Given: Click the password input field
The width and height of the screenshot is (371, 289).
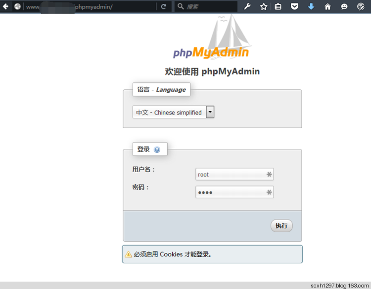Looking at the screenshot, I should (x=234, y=192).
